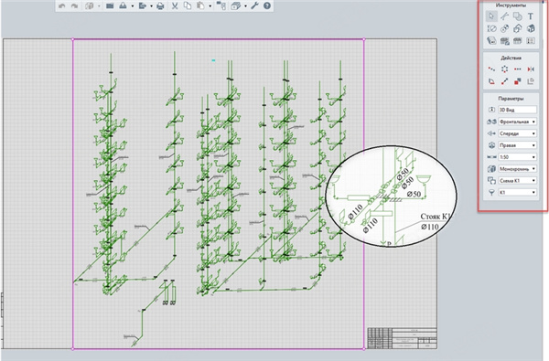The width and height of the screenshot is (549, 361).
Task: Click the crop corner action in Действия
Action: 531,81
